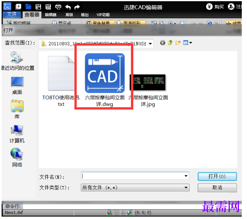Go to Network location
Image resolution: width=247 pixels, height=219 pixels.
pos(17,158)
